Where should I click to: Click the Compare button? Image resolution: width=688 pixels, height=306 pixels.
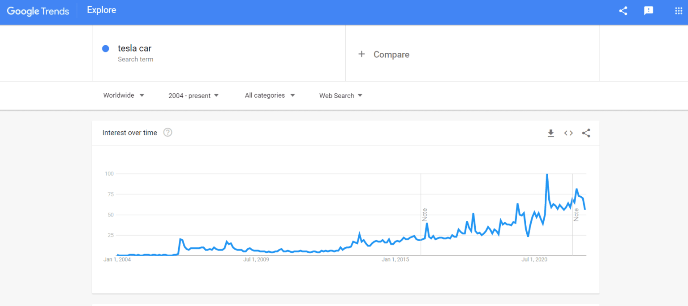[x=391, y=55]
